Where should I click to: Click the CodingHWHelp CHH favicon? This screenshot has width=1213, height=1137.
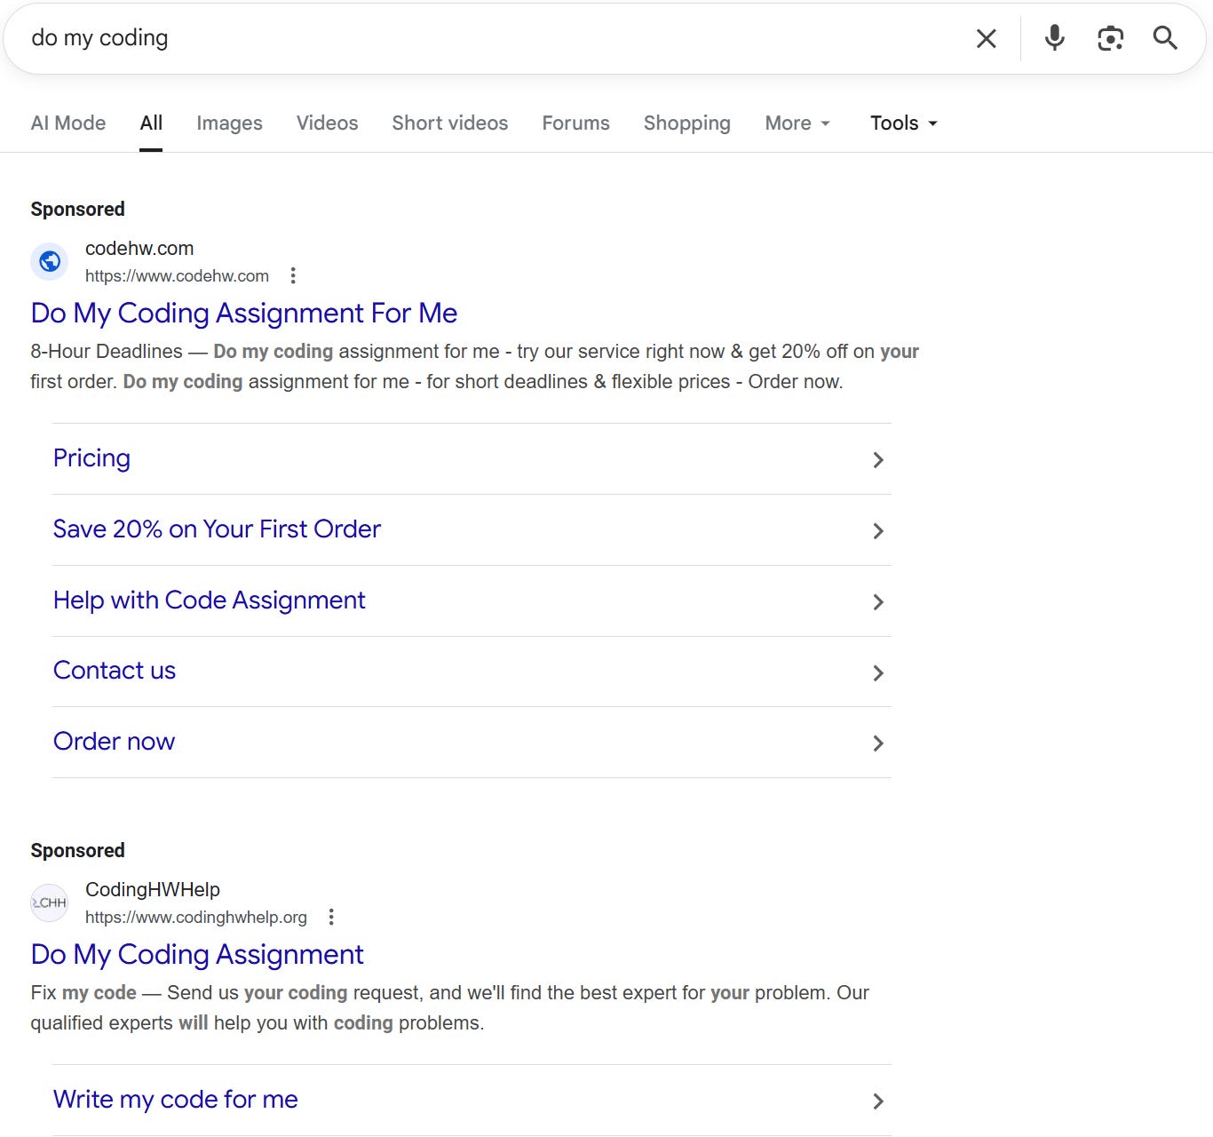coord(50,902)
